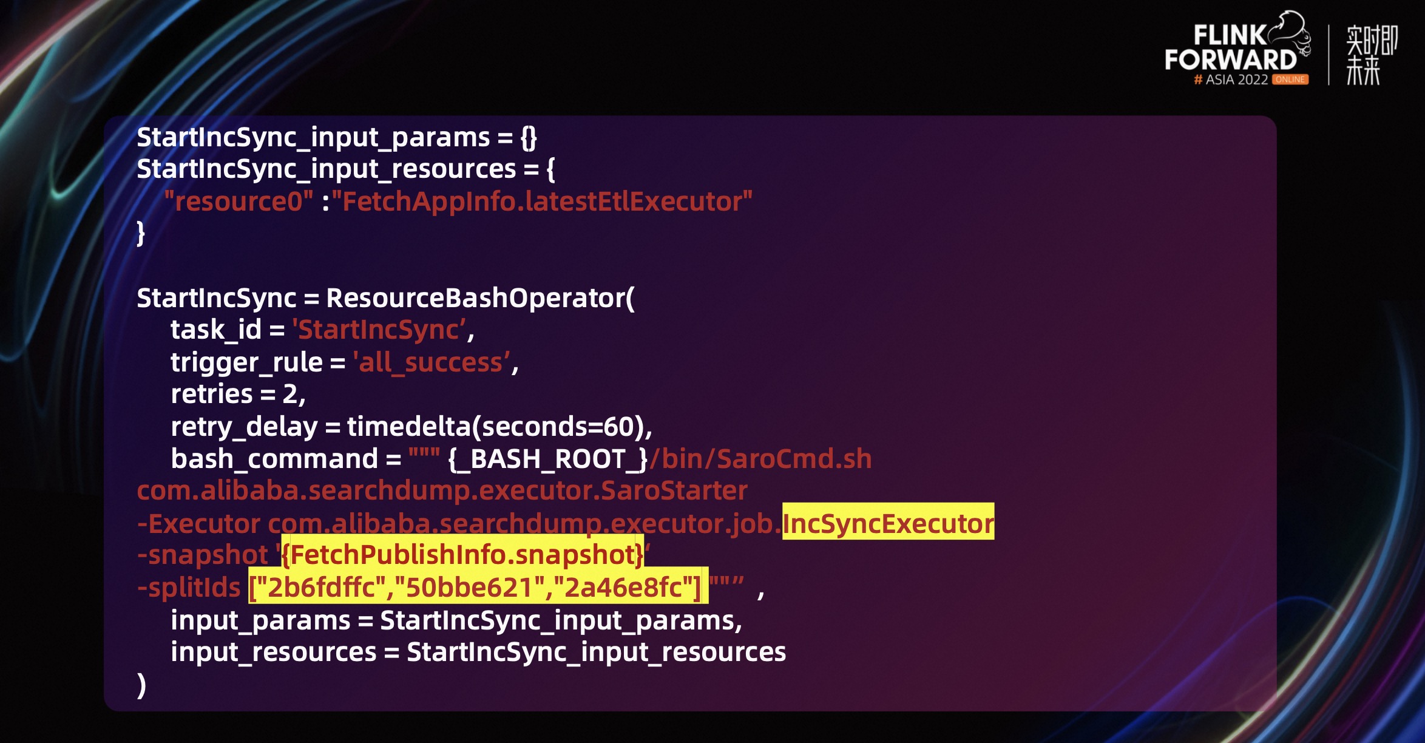Click the 'input_resources = StartIncSync_input_resources' line
Screen dimensions: 1425x743
click(x=478, y=652)
